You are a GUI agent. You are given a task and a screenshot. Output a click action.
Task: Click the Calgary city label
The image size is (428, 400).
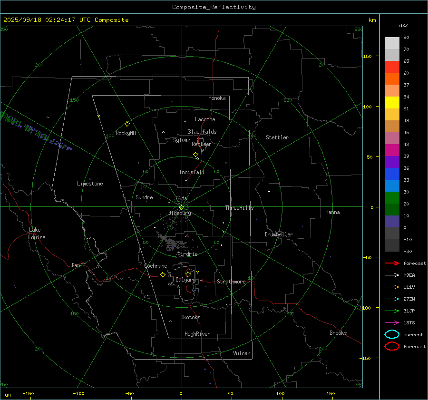pos(185,280)
